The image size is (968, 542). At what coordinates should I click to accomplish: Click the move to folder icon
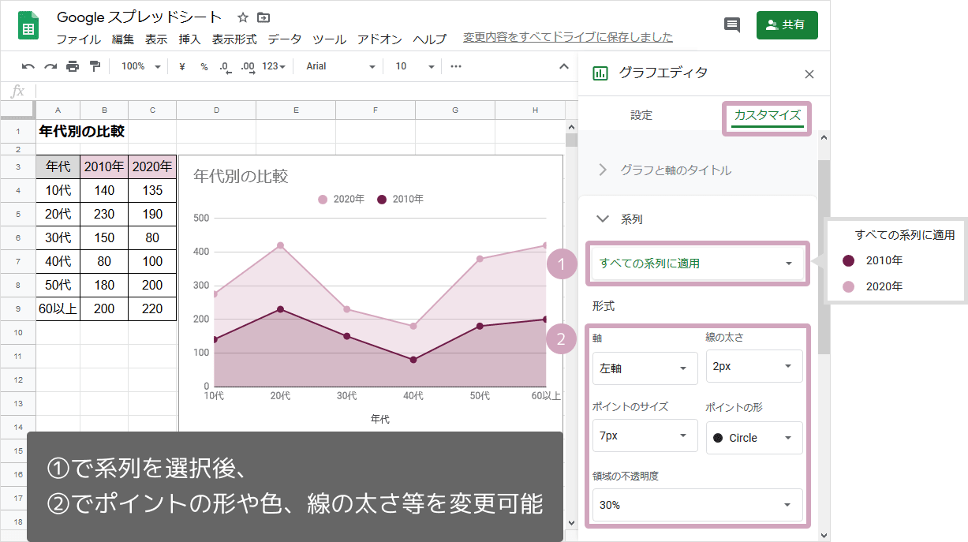click(x=263, y=17)
